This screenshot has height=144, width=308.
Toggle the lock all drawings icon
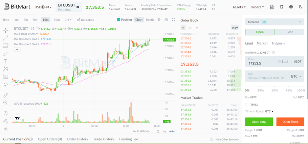click(x=6, y=129)
